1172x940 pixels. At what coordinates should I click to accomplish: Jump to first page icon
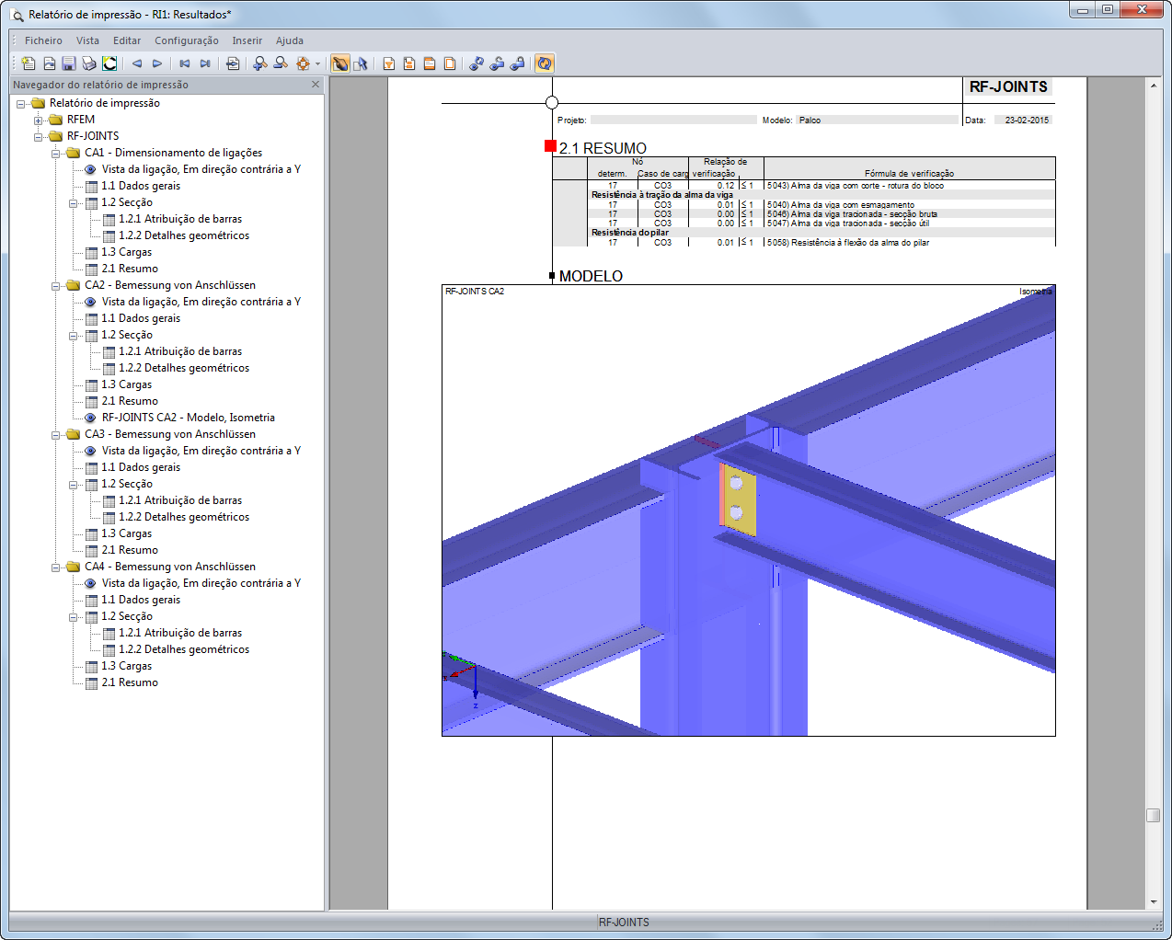[185, 63]
